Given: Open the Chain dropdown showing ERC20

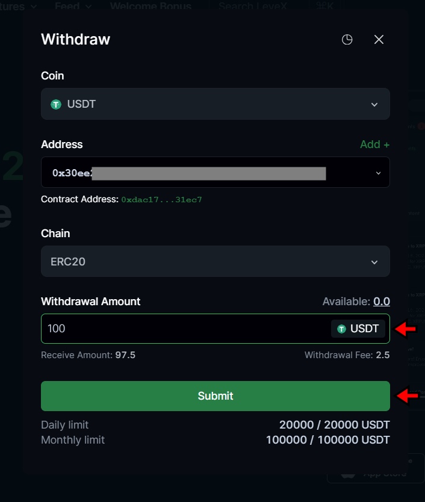Looking at the screenshot, I should (215, 261).
